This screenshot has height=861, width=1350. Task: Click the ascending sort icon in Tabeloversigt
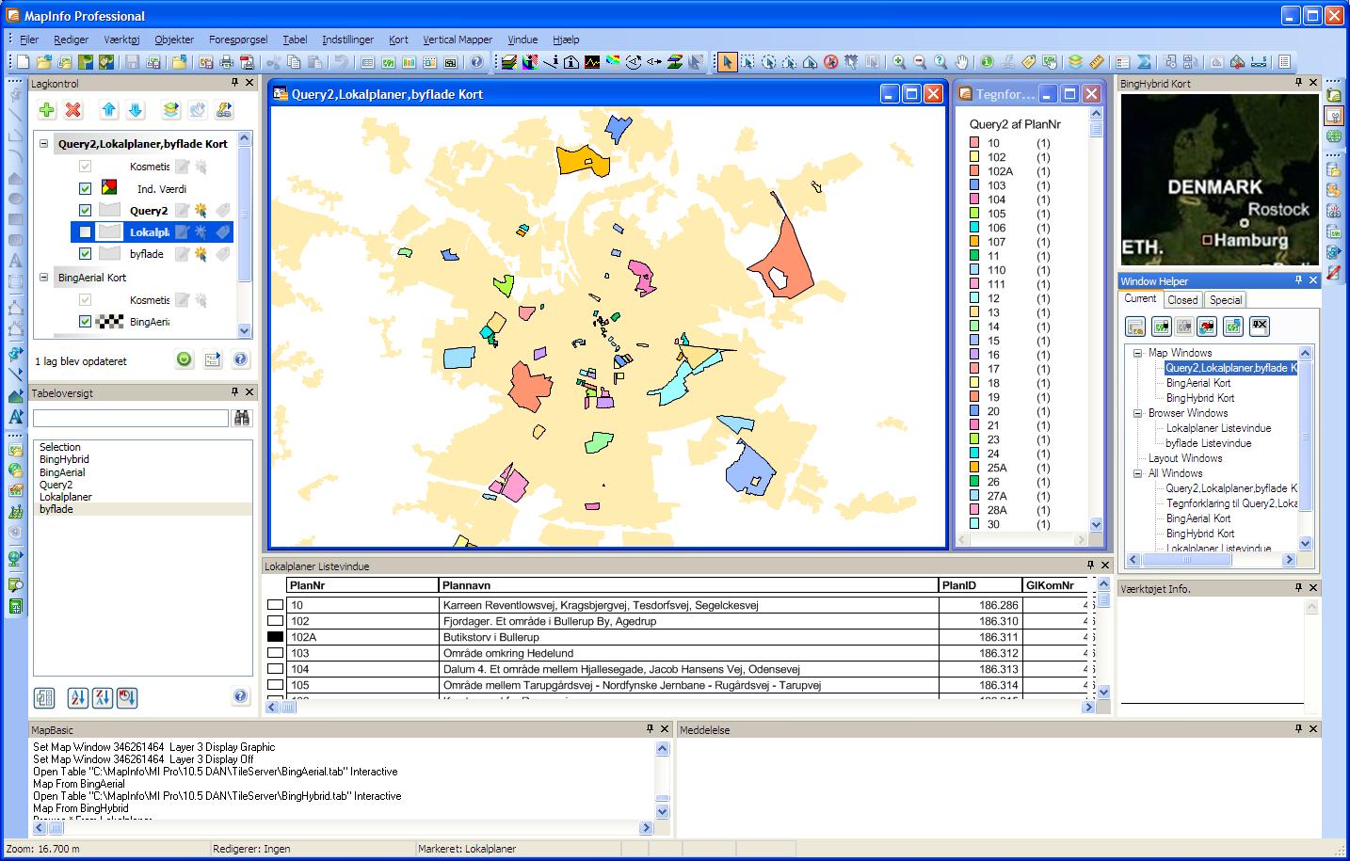coord(77,697)
